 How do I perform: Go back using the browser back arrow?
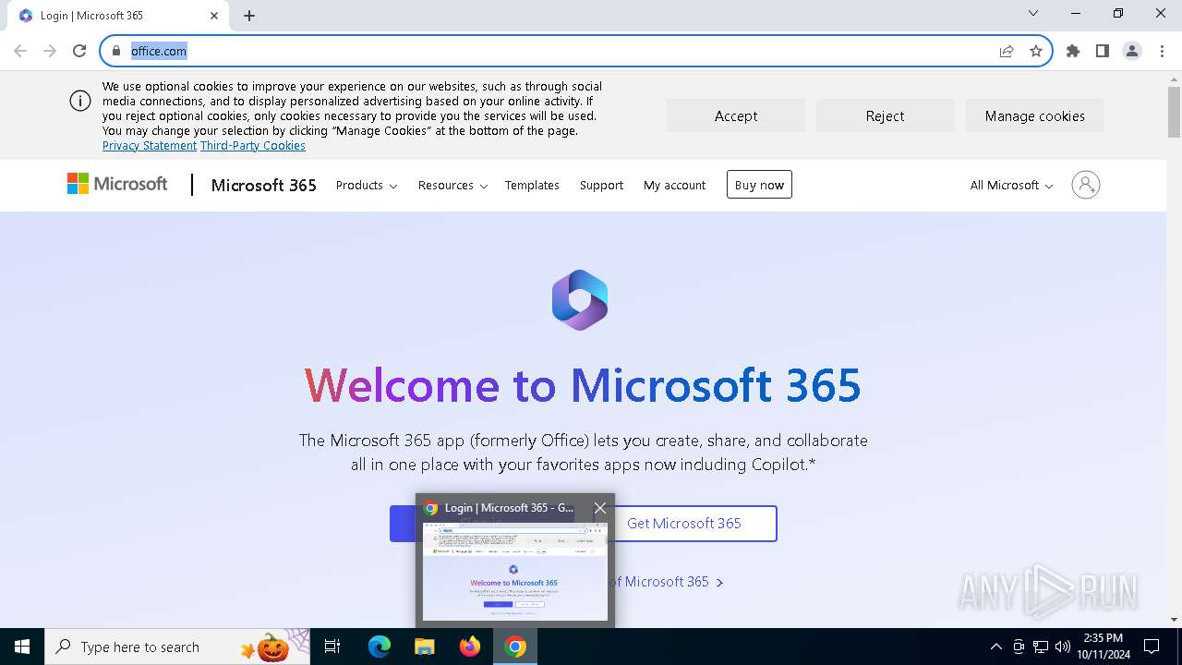pos(20,51)
